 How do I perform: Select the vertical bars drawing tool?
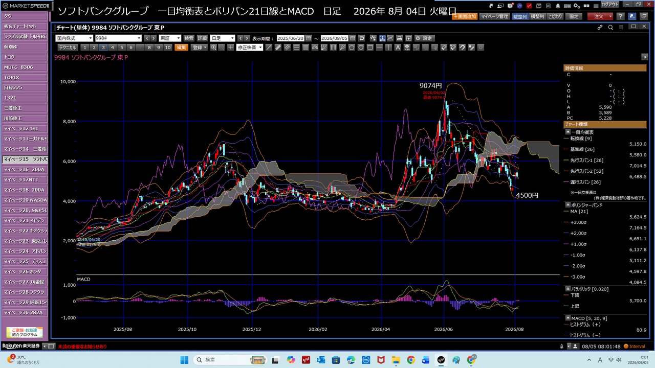(333, 48)
